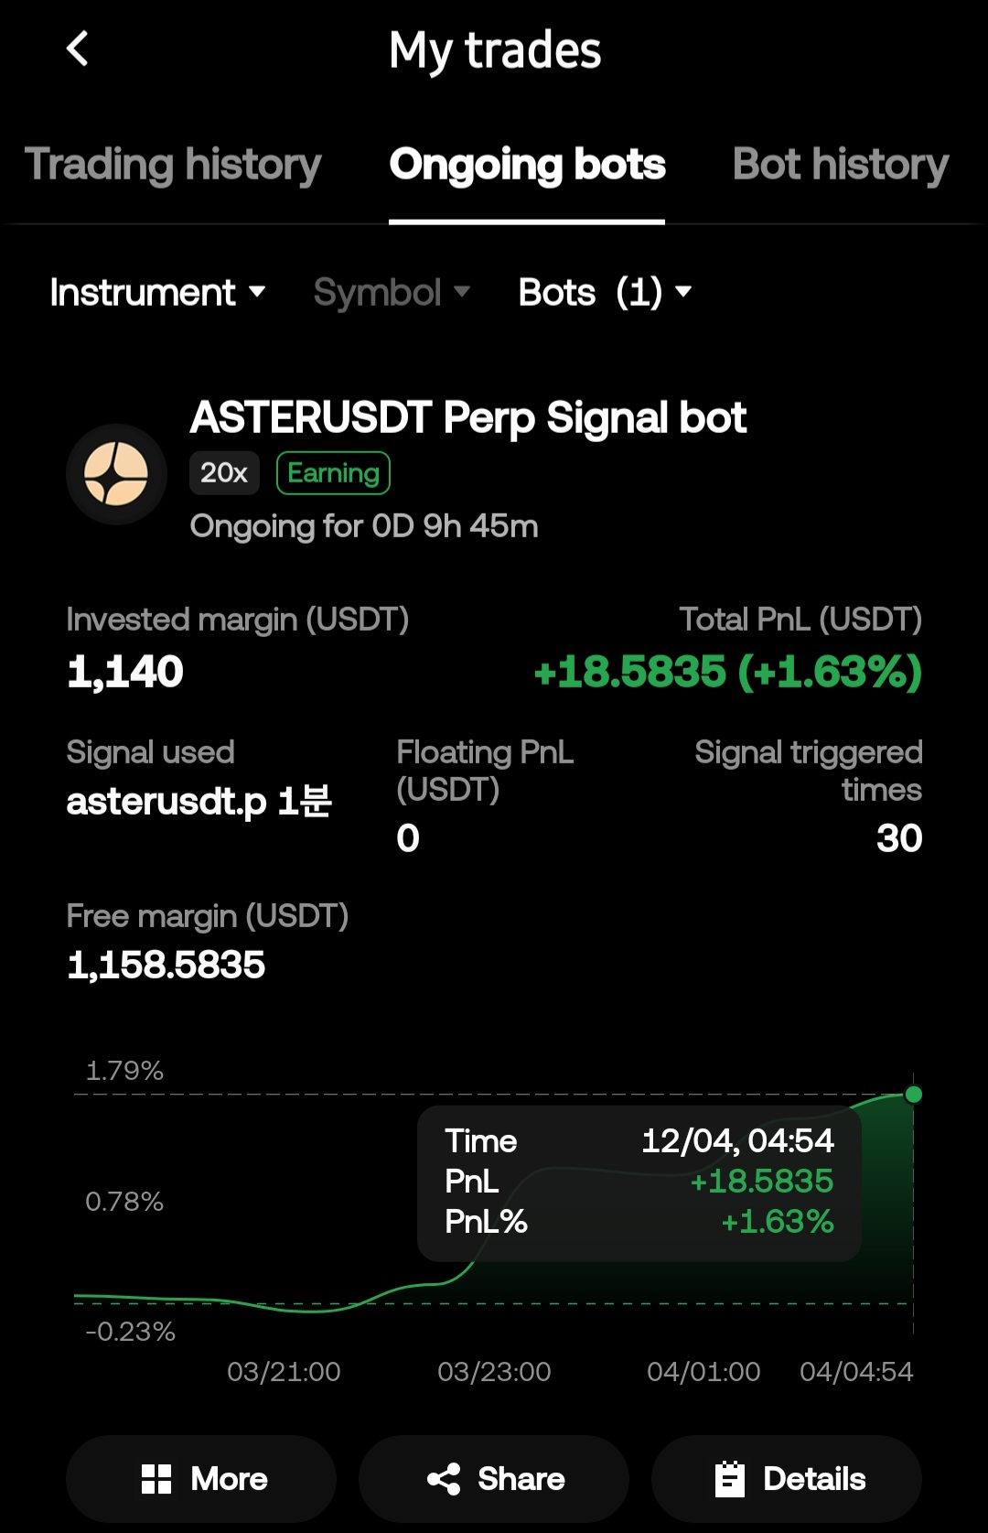Select the Ongoing bots tab
988x1533 pixels.
click(x=527, y=165)
